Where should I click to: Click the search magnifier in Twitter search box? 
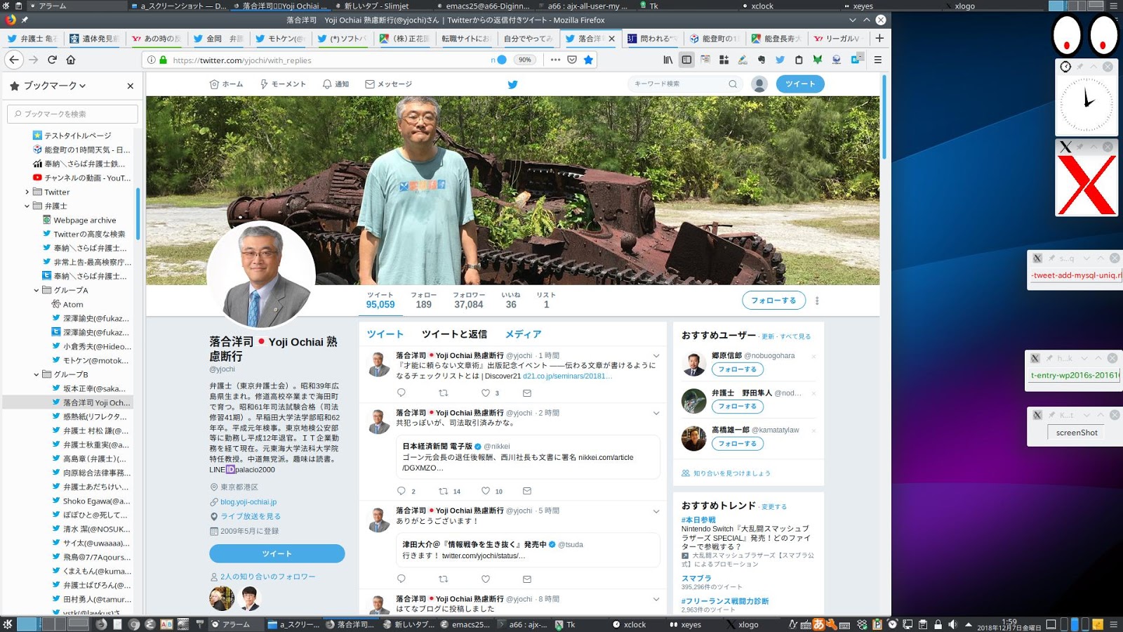[733, 84]
